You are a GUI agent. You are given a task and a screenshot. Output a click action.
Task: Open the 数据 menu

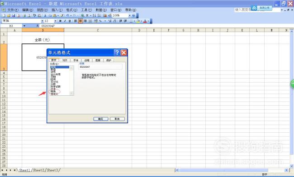click(x=101, y=10)
